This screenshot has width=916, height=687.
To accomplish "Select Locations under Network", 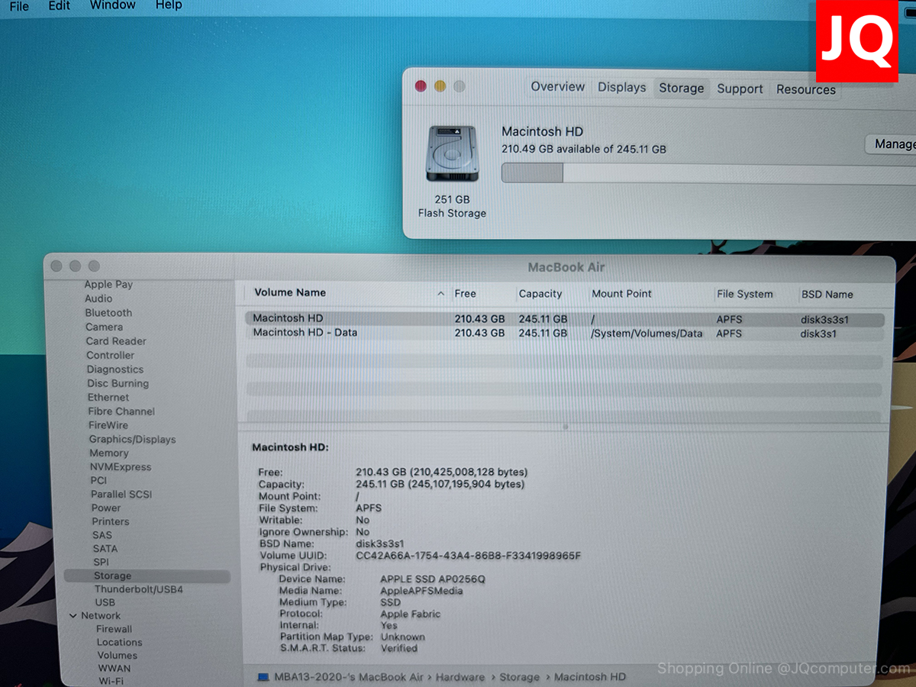I will (119, 643).
